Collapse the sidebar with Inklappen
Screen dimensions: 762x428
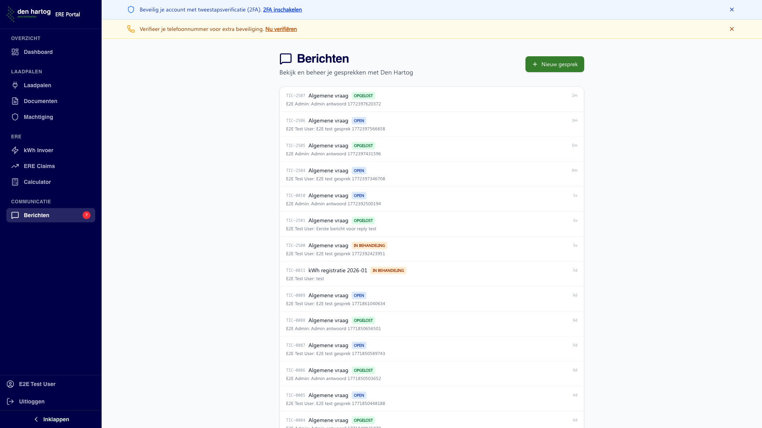click(x=51, y=419)
